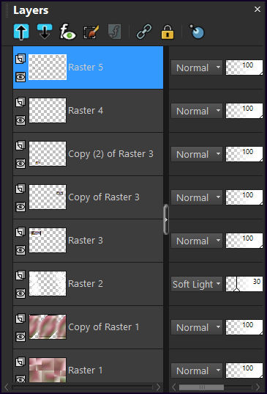Click the blue sphere new layer icon
This screenshot has width=267, height=394.
[x=197, y=32]
